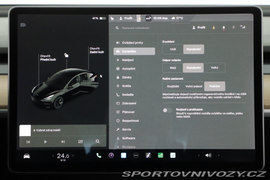Open the audio equalizer settings
This screenshot has width=270, height=180.
point(80,142)
